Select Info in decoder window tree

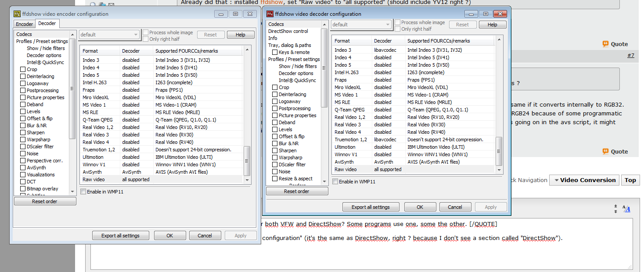273,38
